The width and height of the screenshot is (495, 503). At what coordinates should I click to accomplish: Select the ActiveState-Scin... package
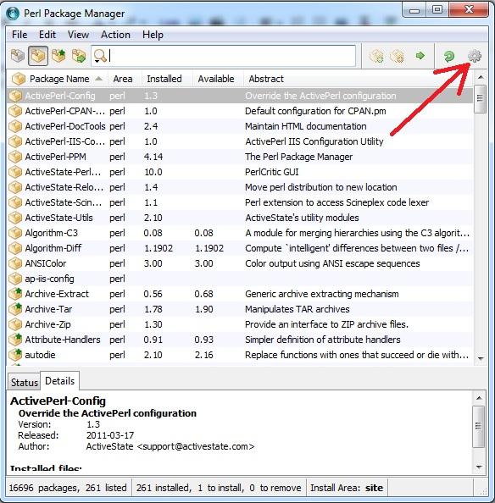(x=240, y=202)
